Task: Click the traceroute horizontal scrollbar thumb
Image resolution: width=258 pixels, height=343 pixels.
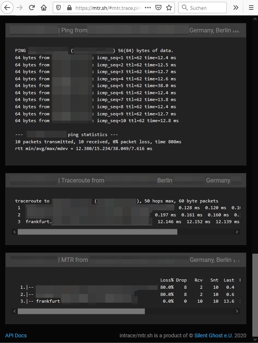Action: 97,232
